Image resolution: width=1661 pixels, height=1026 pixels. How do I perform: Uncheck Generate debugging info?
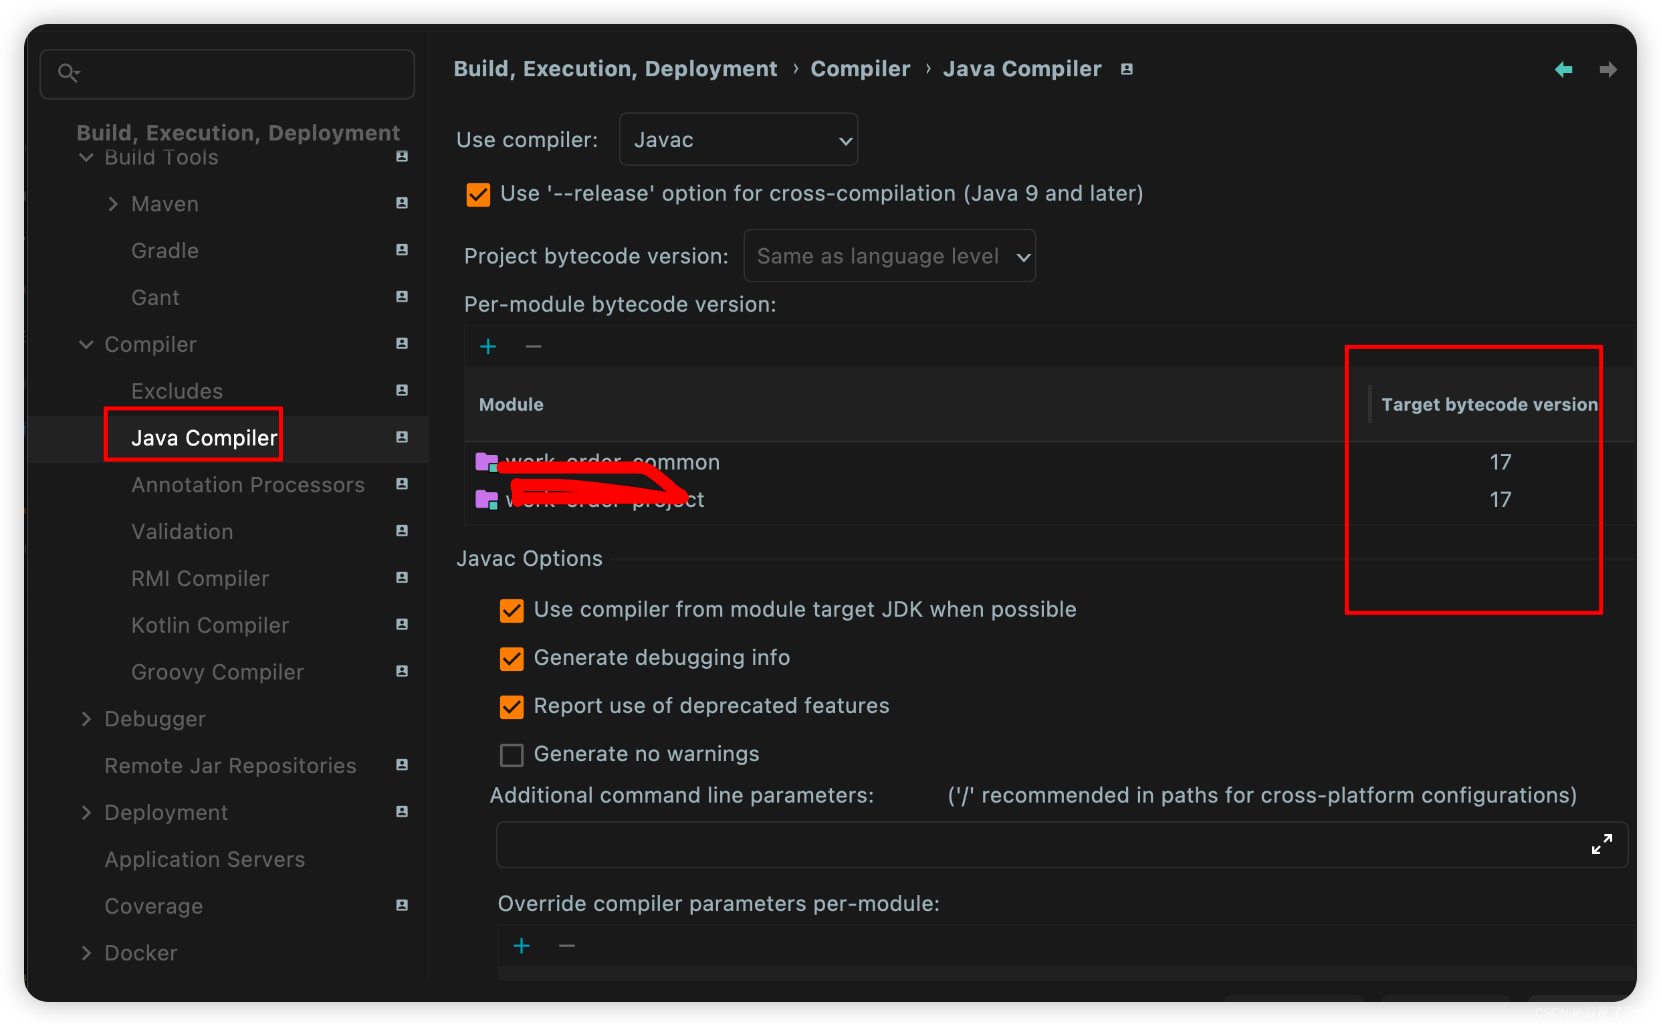[x=512, y=658]
